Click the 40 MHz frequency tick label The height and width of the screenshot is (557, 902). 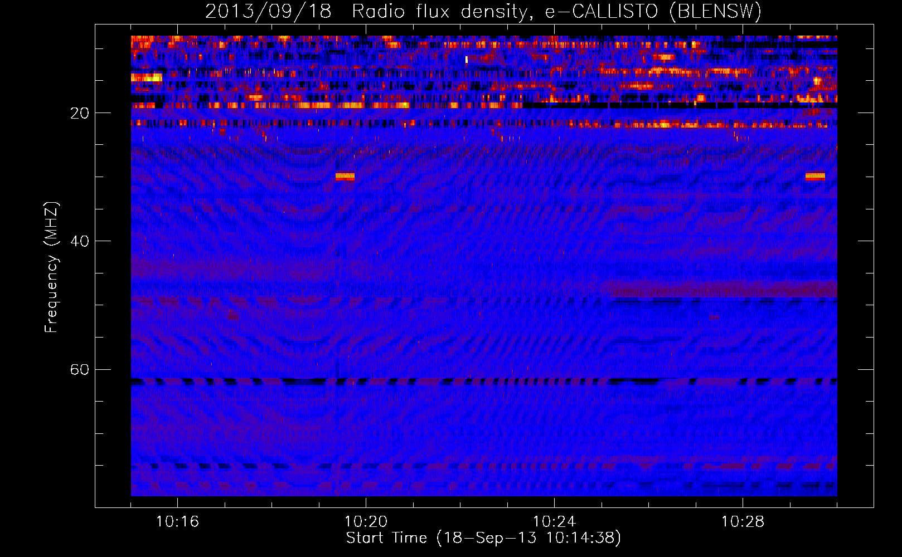pyautogui.click(x=80, y=241)
